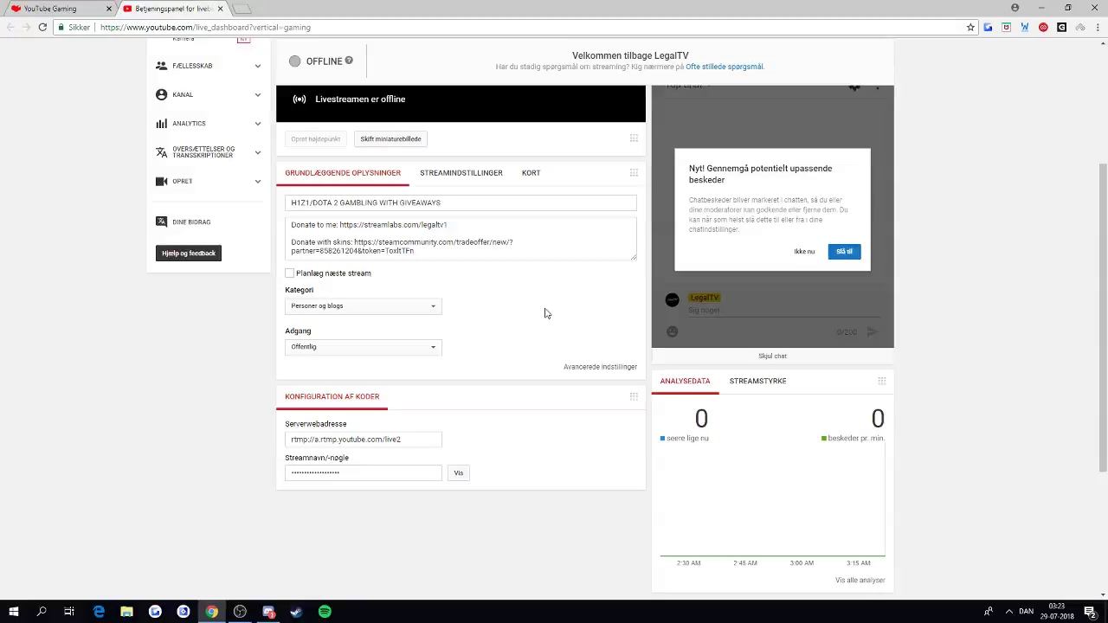Viewport: 1108px width, 623px height.
Task: Click the Analytics bar chart icon
Action: 161,124
